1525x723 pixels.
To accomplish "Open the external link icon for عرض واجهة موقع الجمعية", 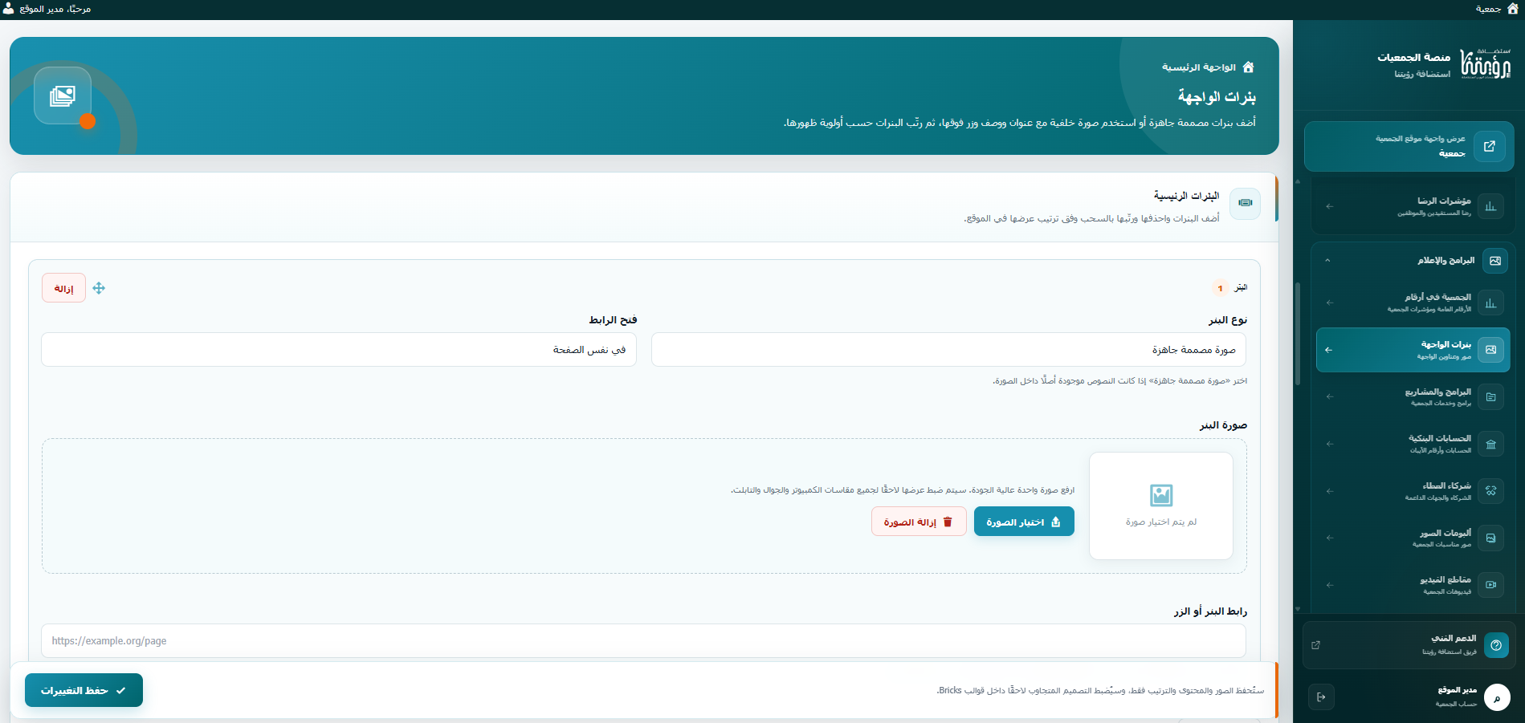I will pos(1490,146).
